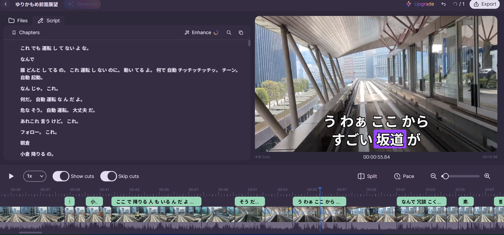The image size is (504, 235).
Task: Zoom out the timeline
Action: (x=434, y=176)
